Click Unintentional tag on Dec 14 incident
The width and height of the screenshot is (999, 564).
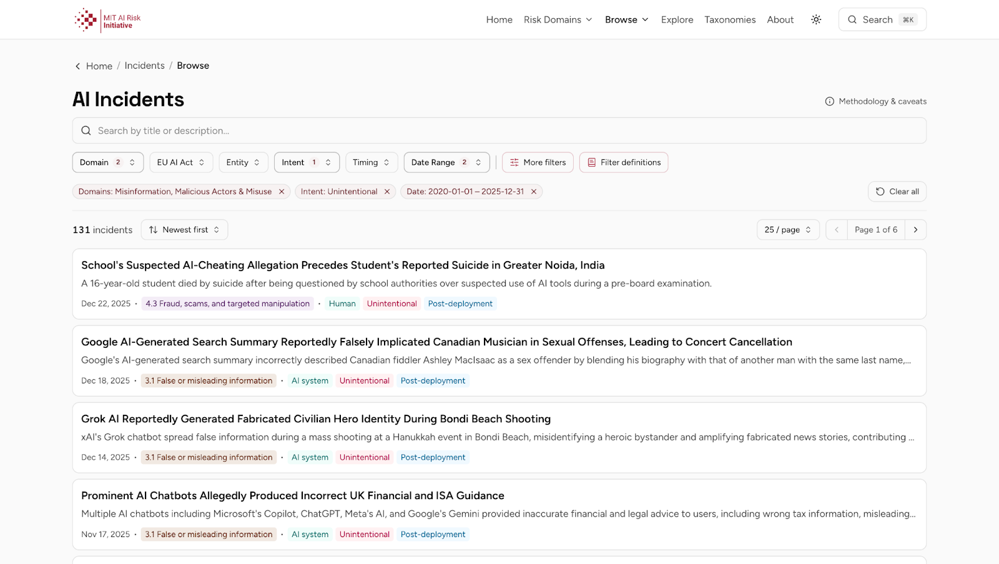pos(365,457)
